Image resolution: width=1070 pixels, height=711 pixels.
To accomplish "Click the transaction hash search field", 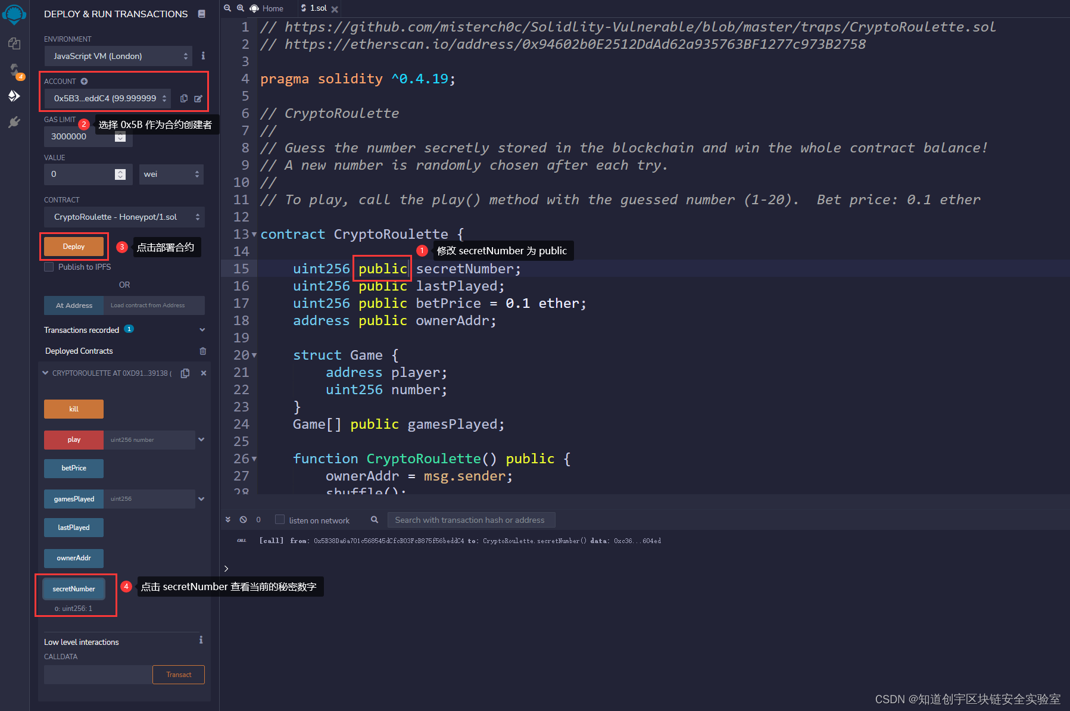I will (x=472, y=520).
